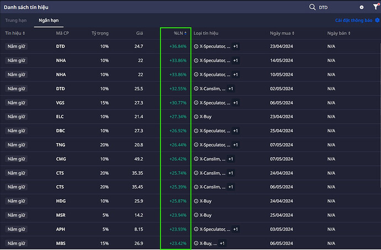The width and height of the screenshot is (381, 250).
Task: Click info icon in ELC row
Action: [x=196, y=117]
